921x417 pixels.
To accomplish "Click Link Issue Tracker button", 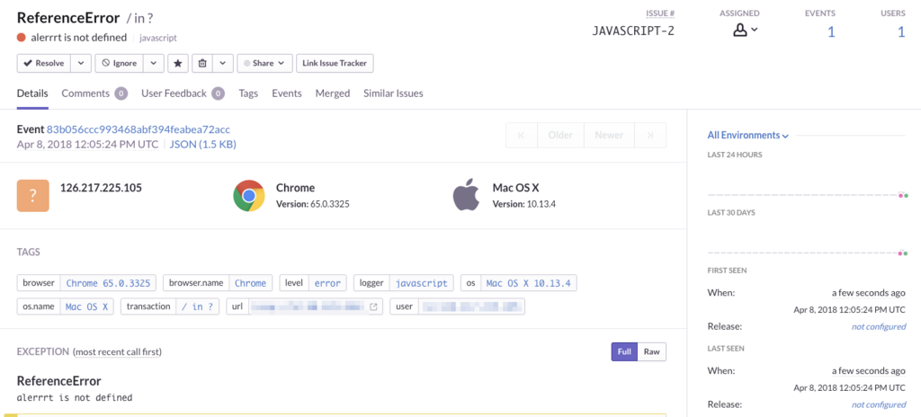I will [x=335, y=64].
